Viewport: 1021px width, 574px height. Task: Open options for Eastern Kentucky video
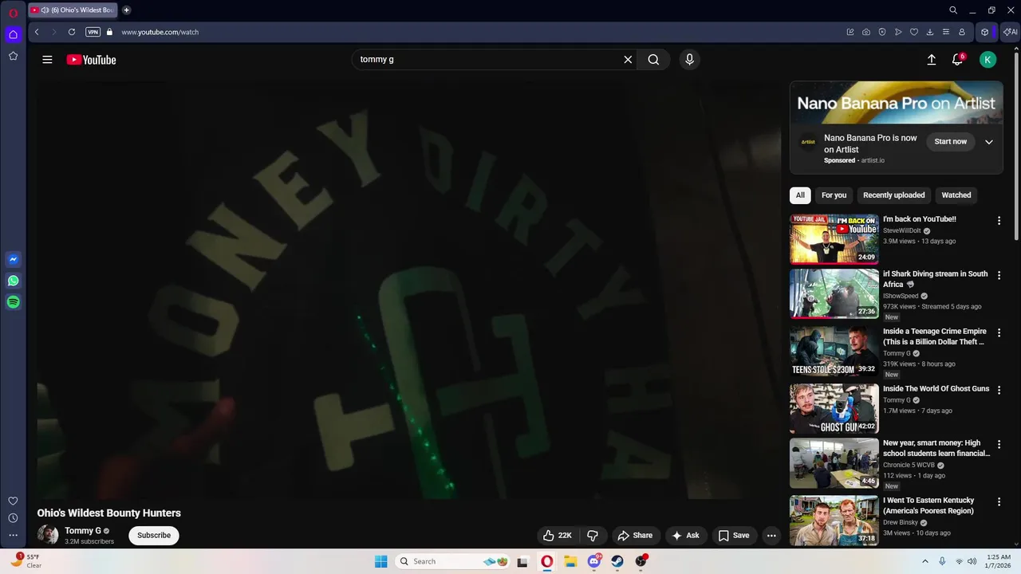point(999,501)
